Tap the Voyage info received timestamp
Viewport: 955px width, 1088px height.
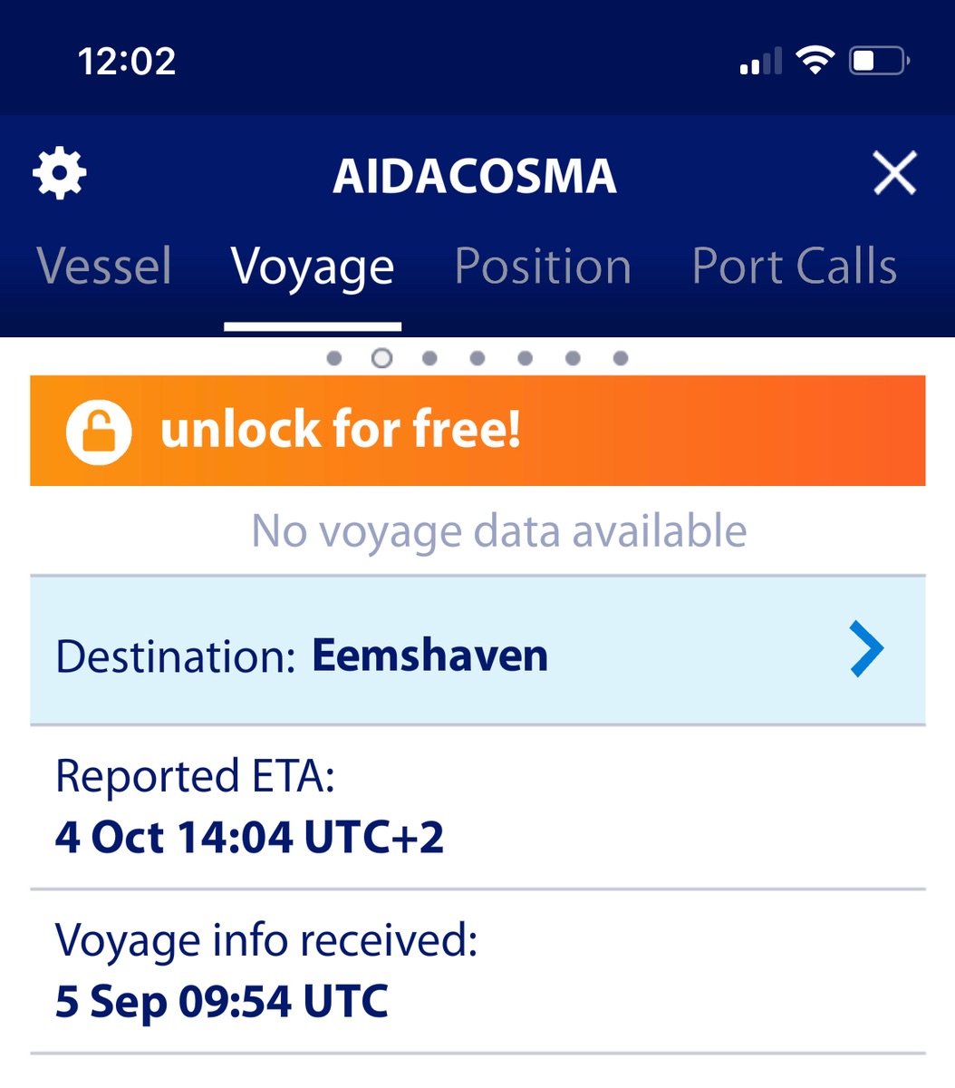pyautogui.click(x=222, y=1001)
